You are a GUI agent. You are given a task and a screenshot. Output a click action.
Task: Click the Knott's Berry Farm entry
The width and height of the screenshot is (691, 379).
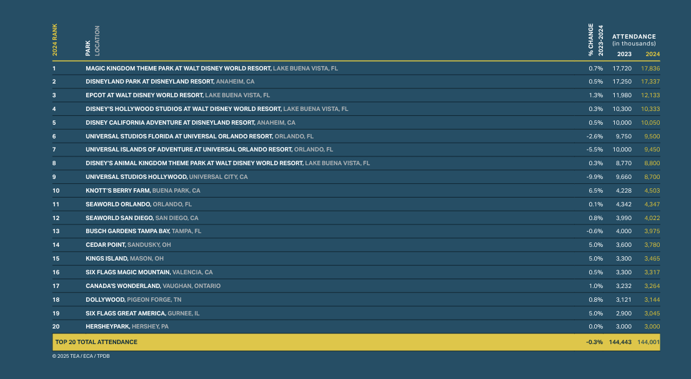[118, 191]
